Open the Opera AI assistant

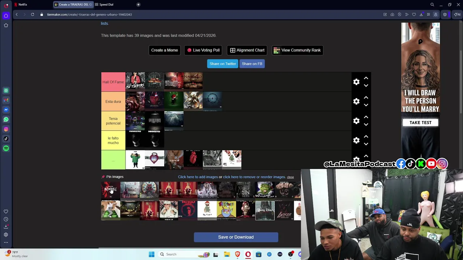click(457, 14)
